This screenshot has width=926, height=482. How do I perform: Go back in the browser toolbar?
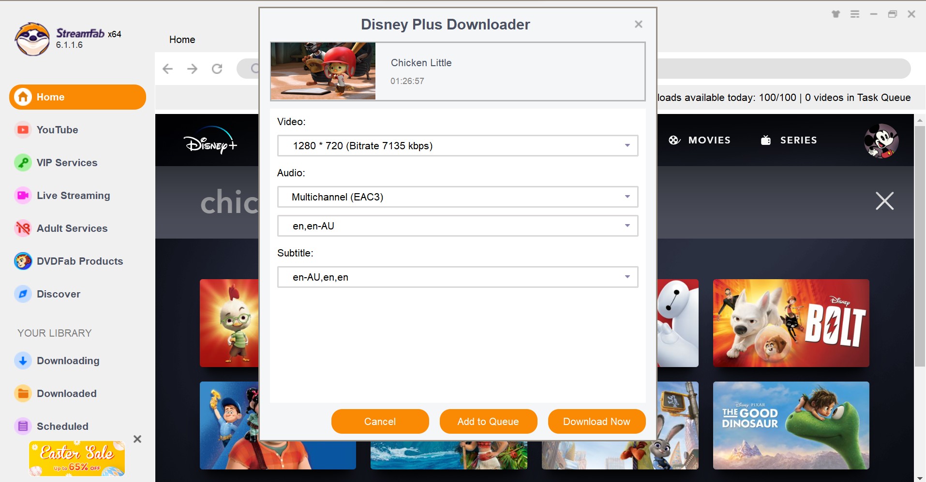168,69
